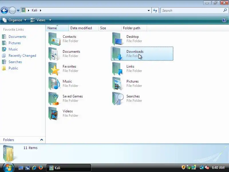The width and height of the screenshot is (229, 172).
Task: Click the Videos folder name
Action: click(x=68, y=111)
